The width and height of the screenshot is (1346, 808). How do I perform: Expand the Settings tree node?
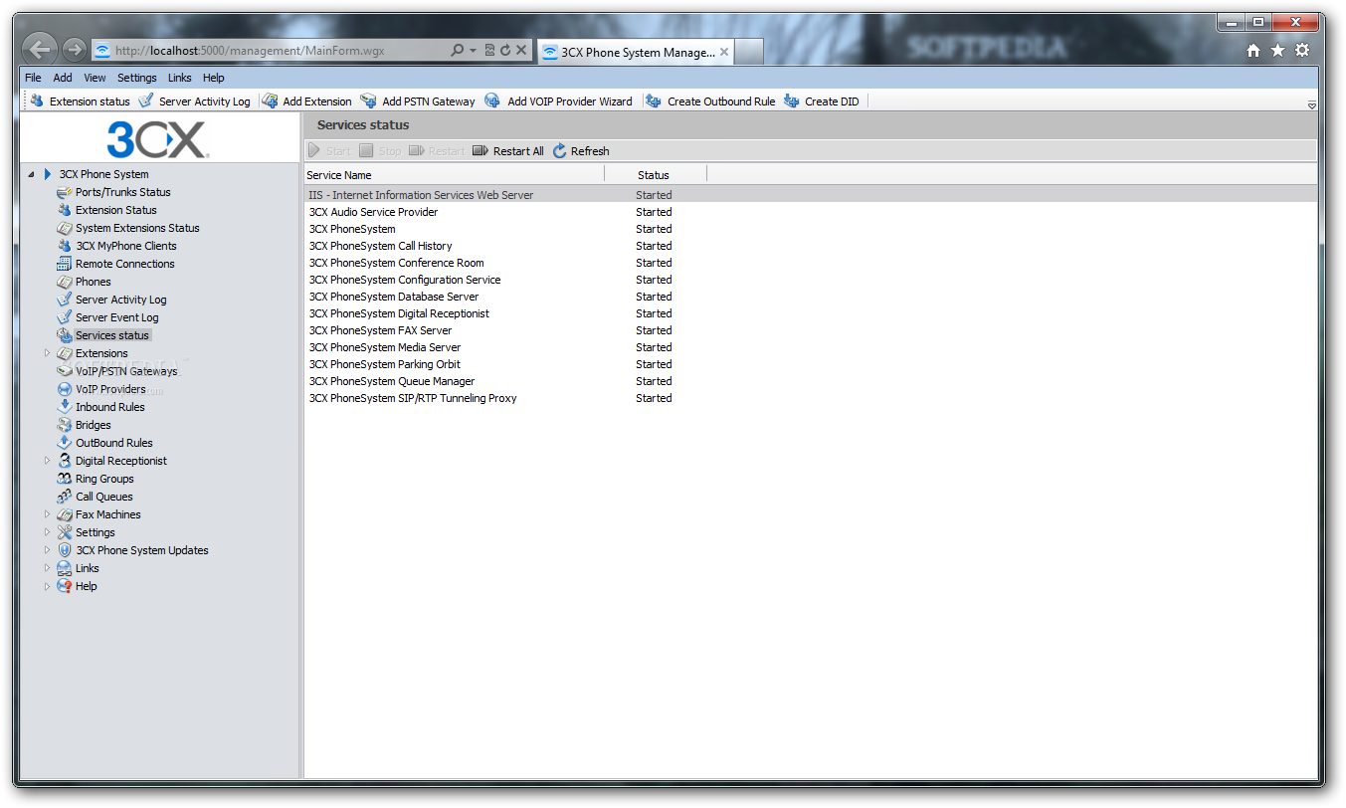pos(47,532)
